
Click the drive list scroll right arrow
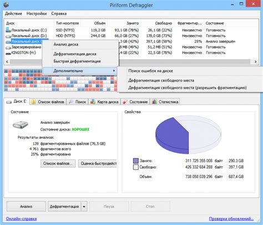tap(256, 62)
